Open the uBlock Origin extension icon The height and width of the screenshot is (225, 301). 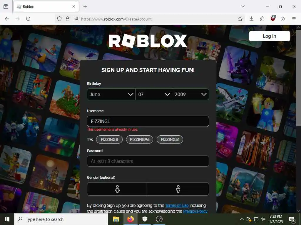point(273,18)
